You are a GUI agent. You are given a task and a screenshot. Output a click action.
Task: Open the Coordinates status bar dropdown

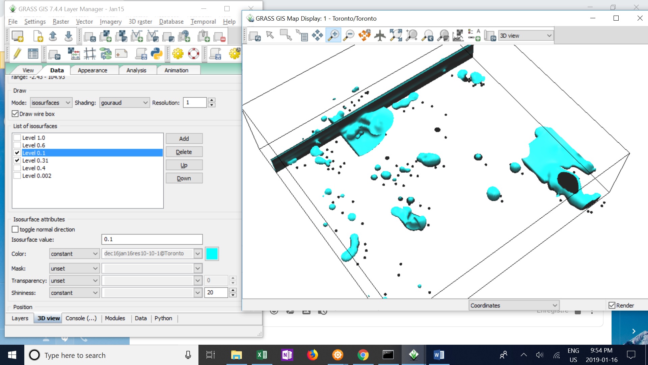pos(514,306)
